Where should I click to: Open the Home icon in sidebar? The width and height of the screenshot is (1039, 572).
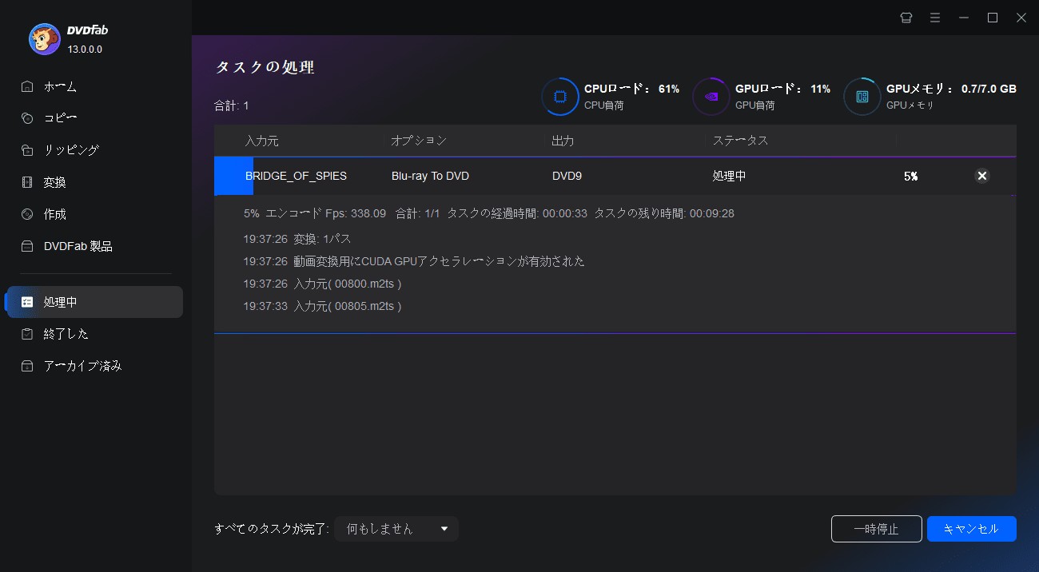point(27,86)
